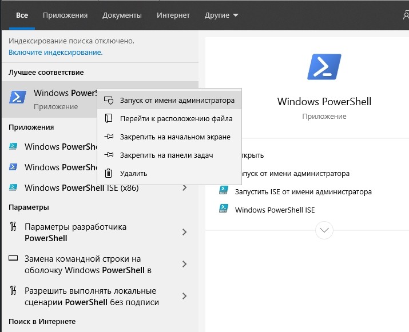Click the icon beside Запустить ISE от имени администратора

pyautogui.click(x=224, y=191)
